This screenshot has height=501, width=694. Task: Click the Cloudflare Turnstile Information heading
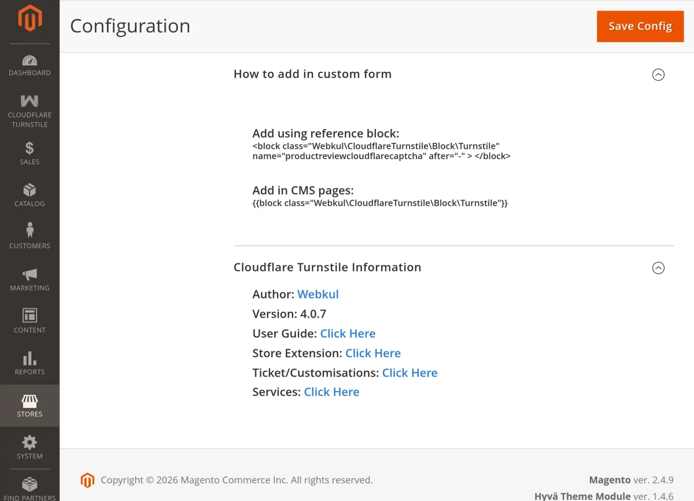click(327, 267)
